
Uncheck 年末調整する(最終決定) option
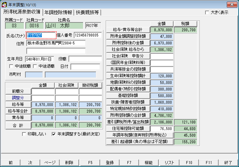click(54, 134)
